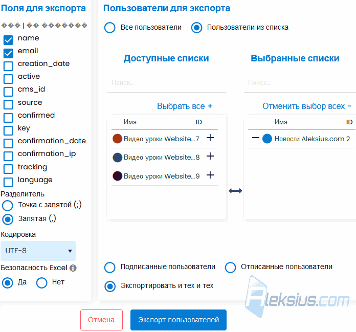Open the UTF-8 encoding dropdown

pos(38,251)
